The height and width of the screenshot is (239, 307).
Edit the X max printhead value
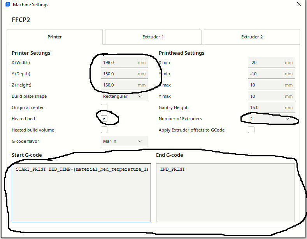click(x=271, y=85)
